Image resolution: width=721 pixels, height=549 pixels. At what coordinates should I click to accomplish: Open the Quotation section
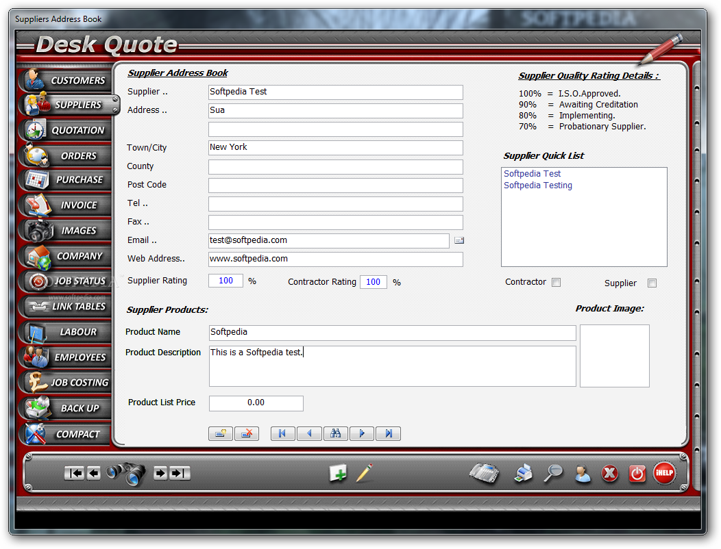click(x=65, y=130)
